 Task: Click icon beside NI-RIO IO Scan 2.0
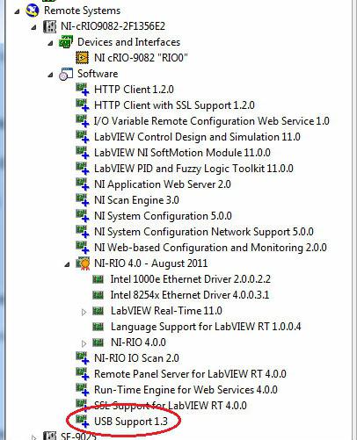(x=83, y=358)
